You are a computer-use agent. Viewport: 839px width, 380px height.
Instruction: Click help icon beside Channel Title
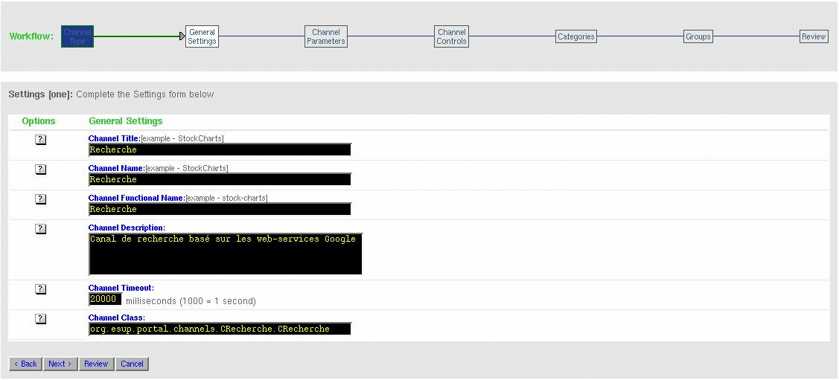point(41,140)
